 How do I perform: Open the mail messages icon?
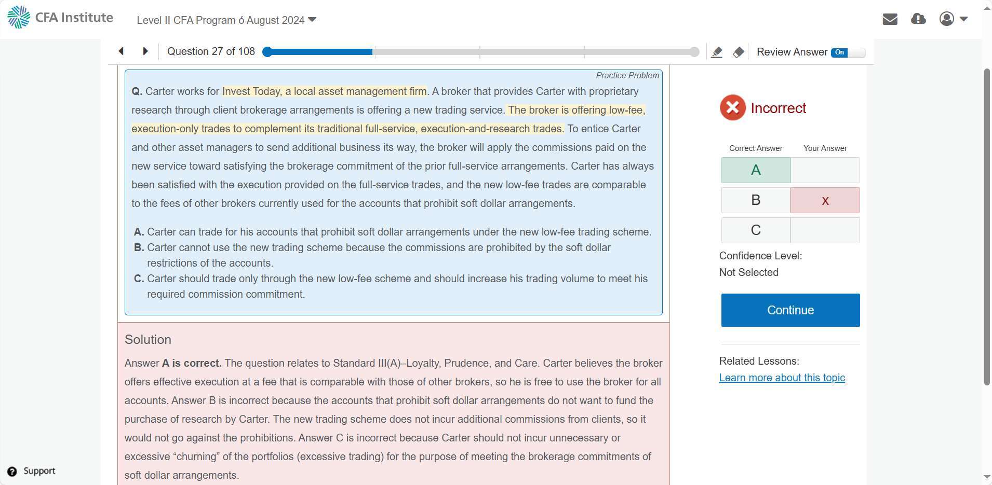tap(890, 19)
